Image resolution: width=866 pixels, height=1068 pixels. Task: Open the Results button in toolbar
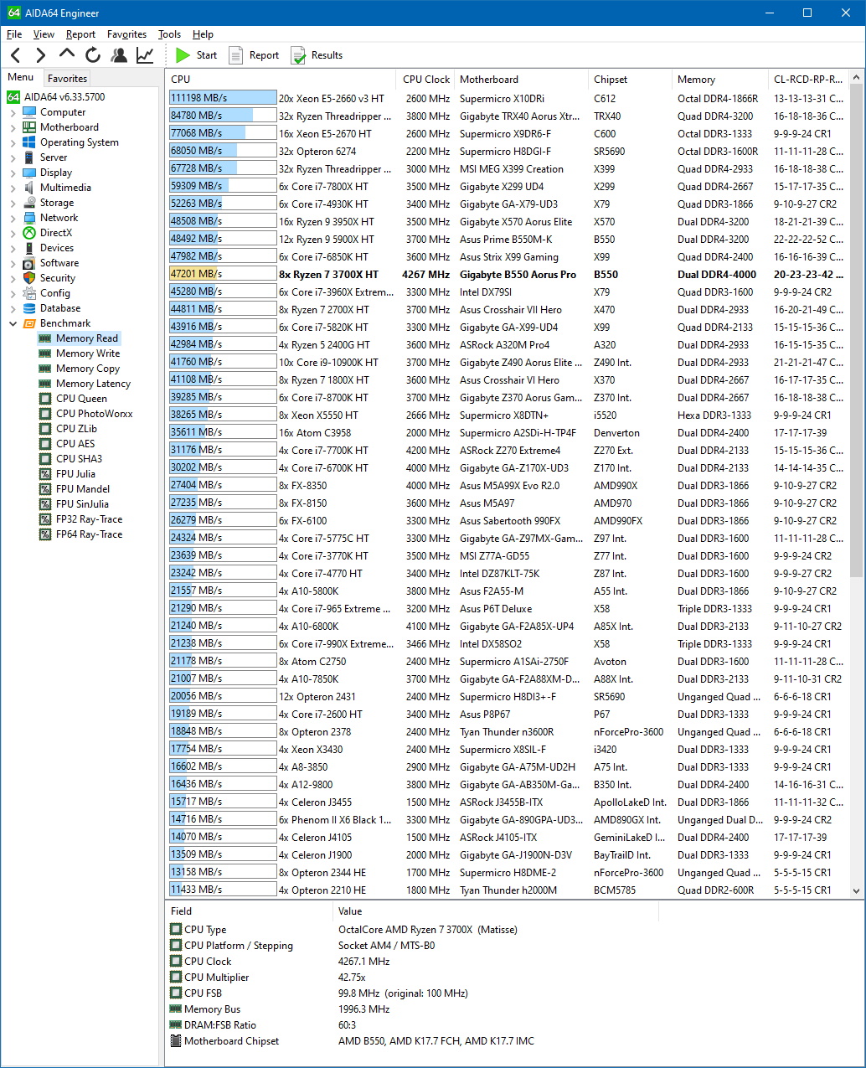317,55
